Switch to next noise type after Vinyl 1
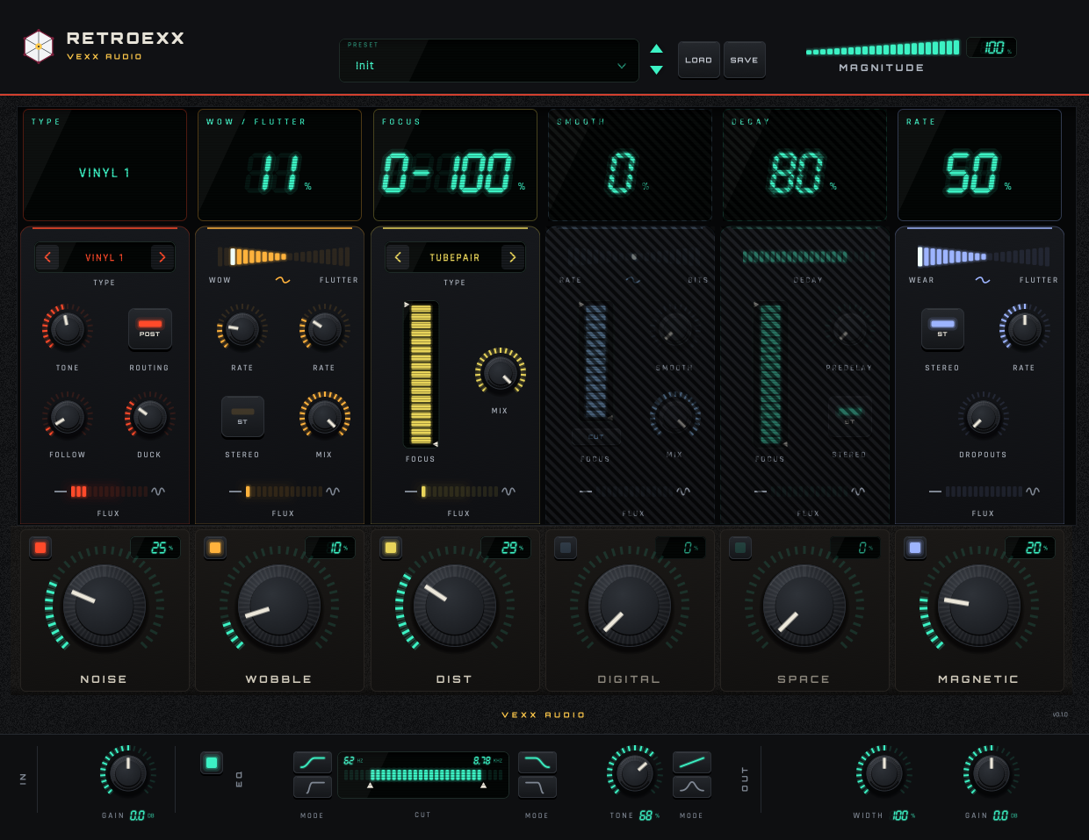The height and width of the screenshot is (840, 1089). (162, 257)
